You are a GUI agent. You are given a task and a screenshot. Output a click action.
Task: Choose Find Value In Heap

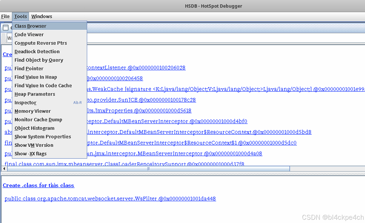pos(49,77)
